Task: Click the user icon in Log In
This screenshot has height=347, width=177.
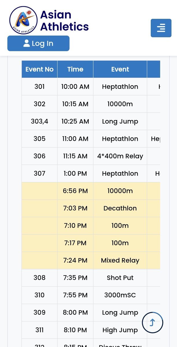Action: 27,43
